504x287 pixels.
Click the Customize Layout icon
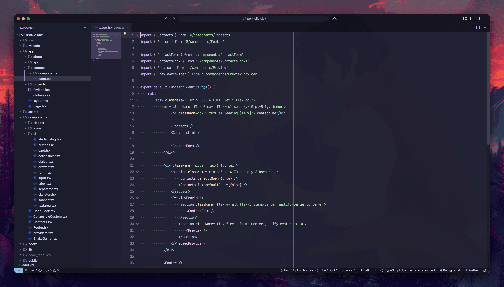click(x=465, y=19)
